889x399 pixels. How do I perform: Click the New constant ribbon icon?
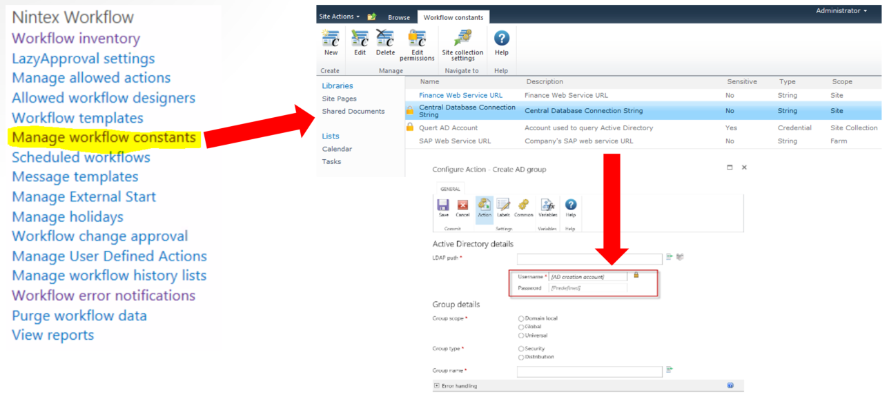coord(331,38)
